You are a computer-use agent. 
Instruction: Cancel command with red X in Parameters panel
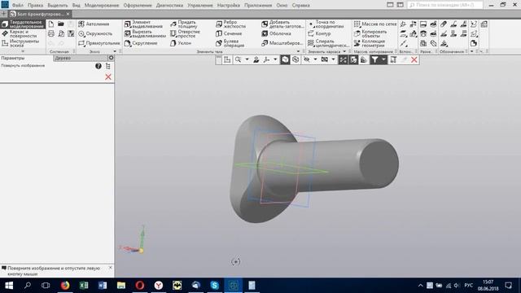click(x=108, y=77)
